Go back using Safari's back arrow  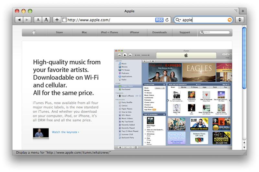pyautogui.click(x=19, y=20)
